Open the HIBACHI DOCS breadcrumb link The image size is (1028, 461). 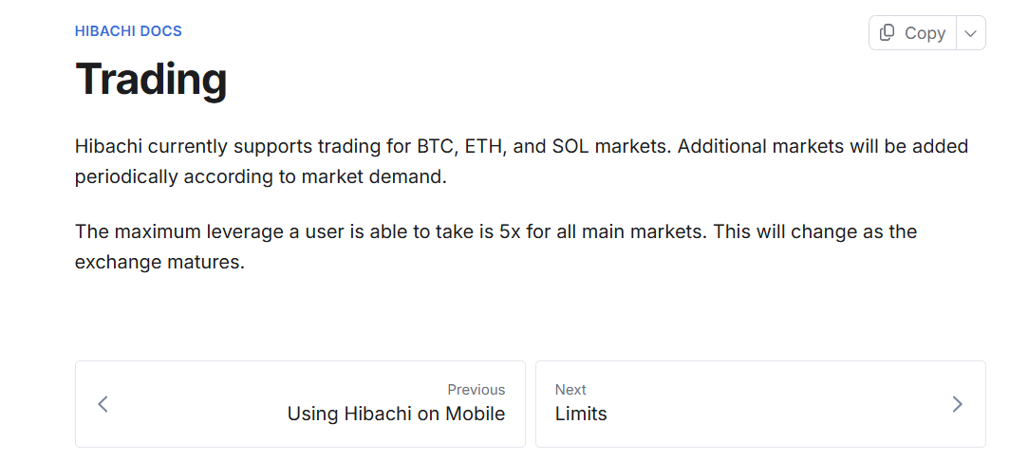click(128, 31)
